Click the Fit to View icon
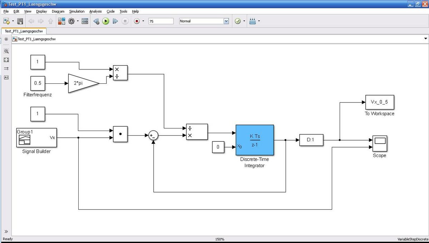The width and height of the screenshot is (429, 243). coord(6,60)
